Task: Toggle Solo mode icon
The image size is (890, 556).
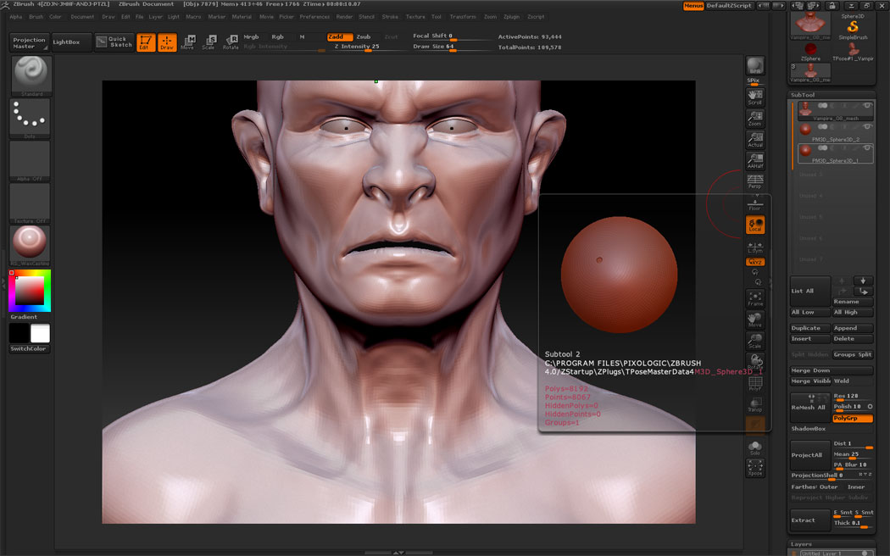Action: [x=754, y=447]
